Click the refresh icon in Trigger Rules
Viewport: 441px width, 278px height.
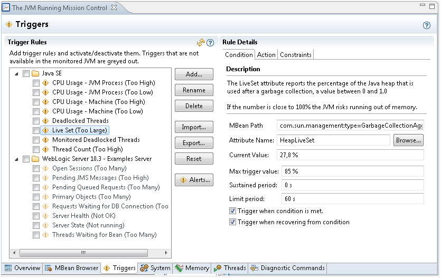tap(201, 43)
